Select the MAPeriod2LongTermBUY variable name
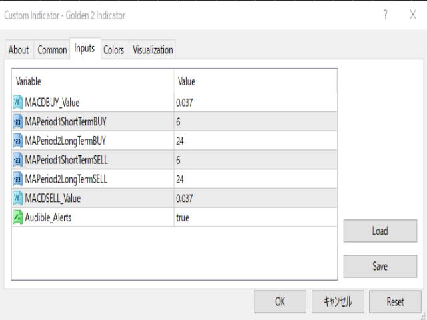Image resolution: width=427 pixels, height=320 pixels. 65,141
